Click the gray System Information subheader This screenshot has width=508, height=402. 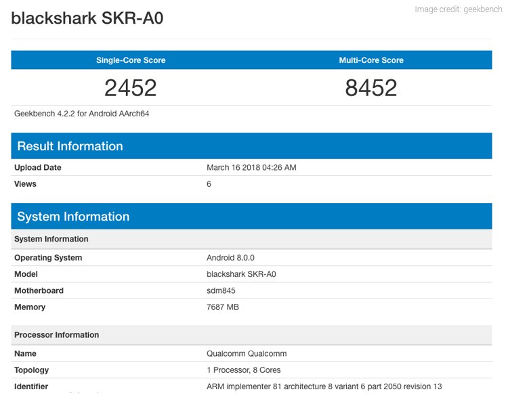51,239
